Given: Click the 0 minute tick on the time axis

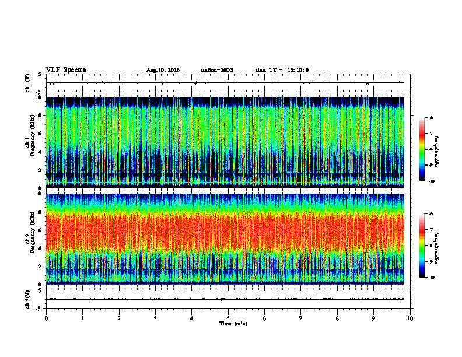Looking at the screenshot, I should [46, 318].
